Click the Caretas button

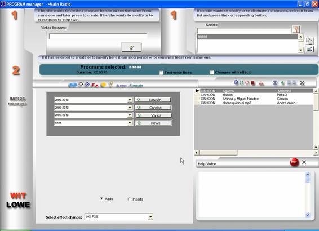click(153, 108)
